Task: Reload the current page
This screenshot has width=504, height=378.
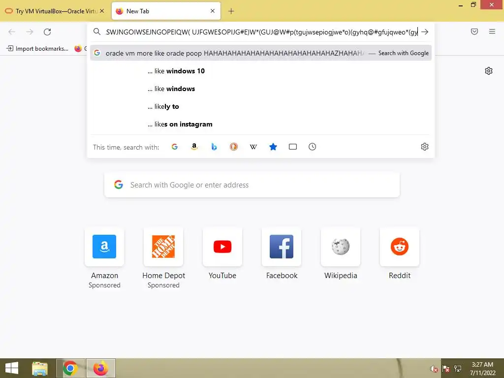Action: click(47, 32)
